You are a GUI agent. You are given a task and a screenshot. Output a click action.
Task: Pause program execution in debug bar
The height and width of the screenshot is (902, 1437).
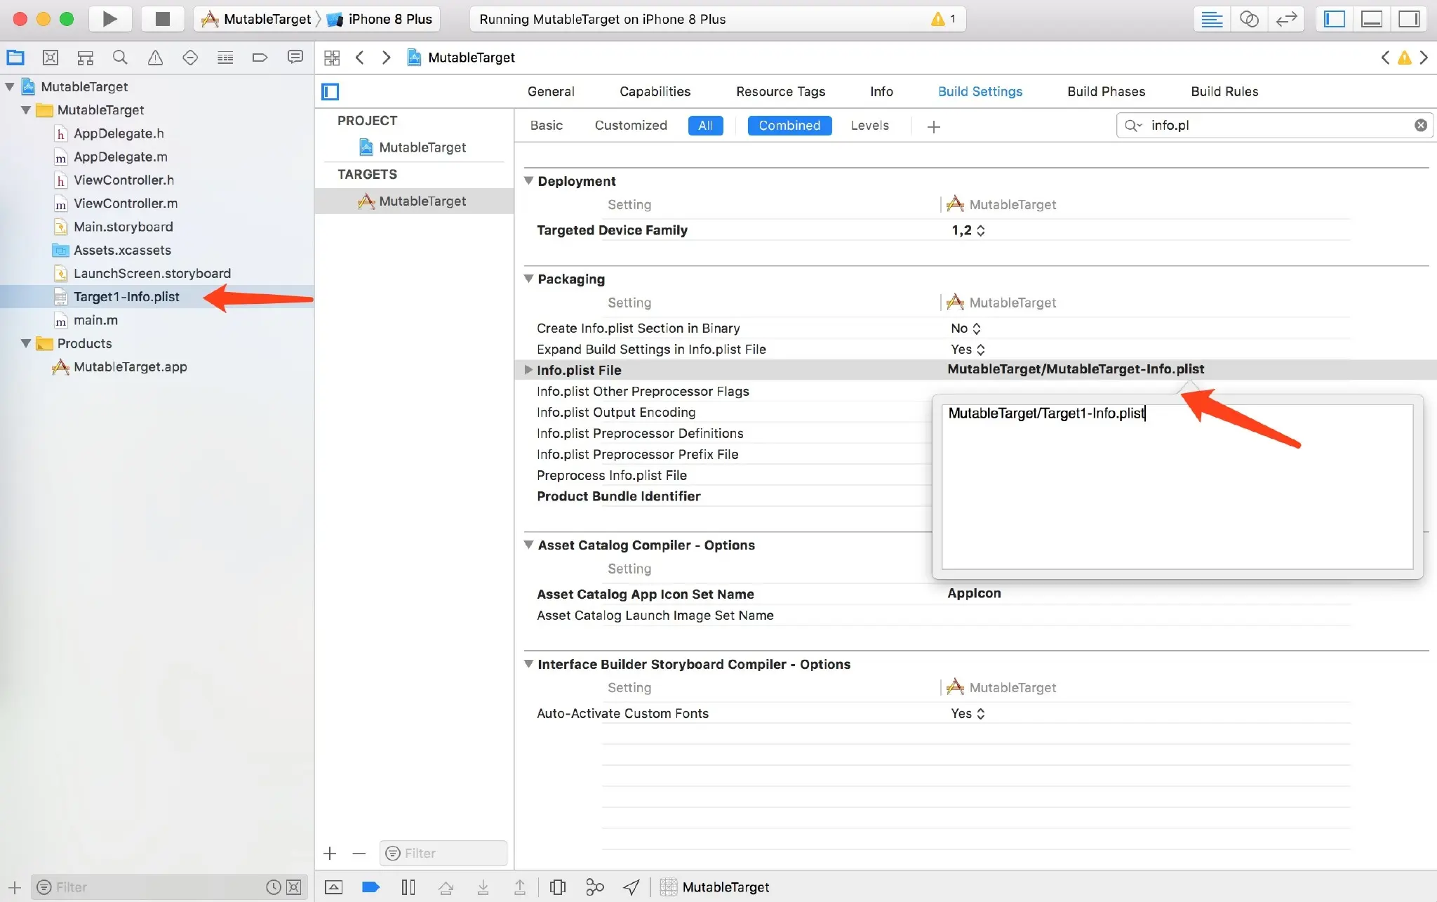(x=408, y=887)
